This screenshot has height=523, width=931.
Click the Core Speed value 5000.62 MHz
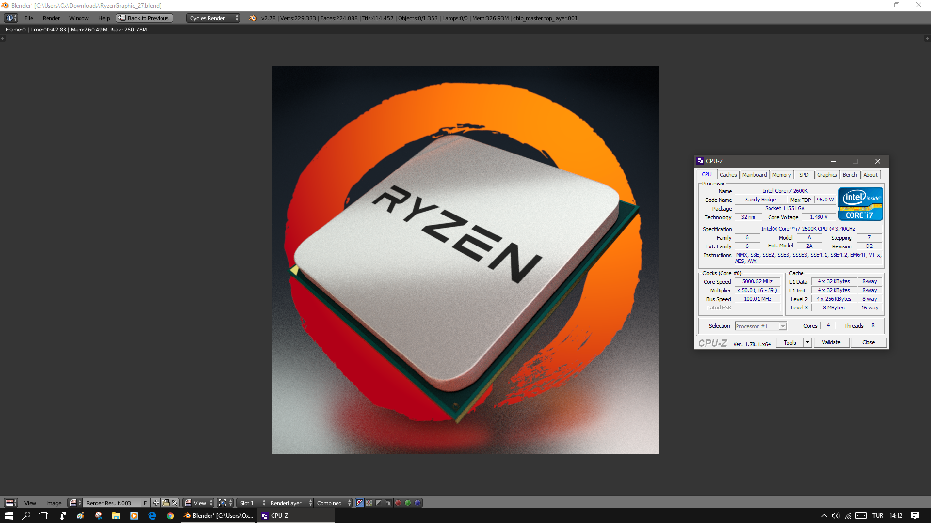click(757, 282)
